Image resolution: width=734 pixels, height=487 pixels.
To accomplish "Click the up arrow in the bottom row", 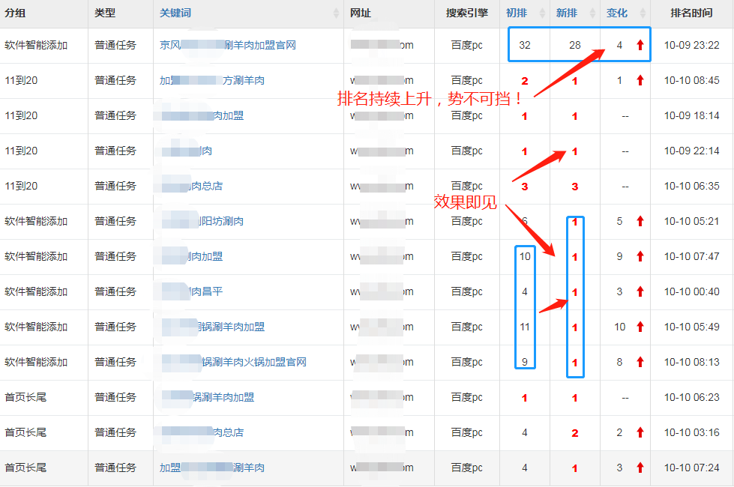I will [x=638, y=468].
